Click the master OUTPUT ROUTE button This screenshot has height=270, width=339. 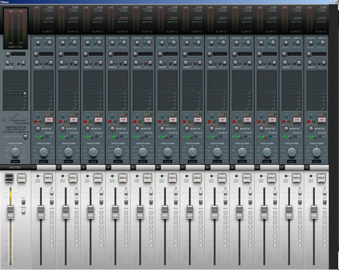click(26, 137)
